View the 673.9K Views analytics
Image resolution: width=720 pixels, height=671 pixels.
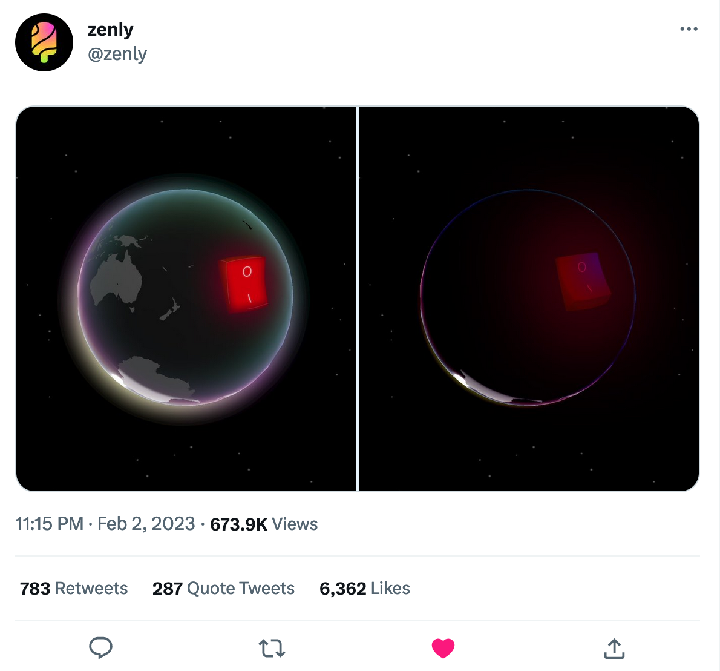[264, 524]
